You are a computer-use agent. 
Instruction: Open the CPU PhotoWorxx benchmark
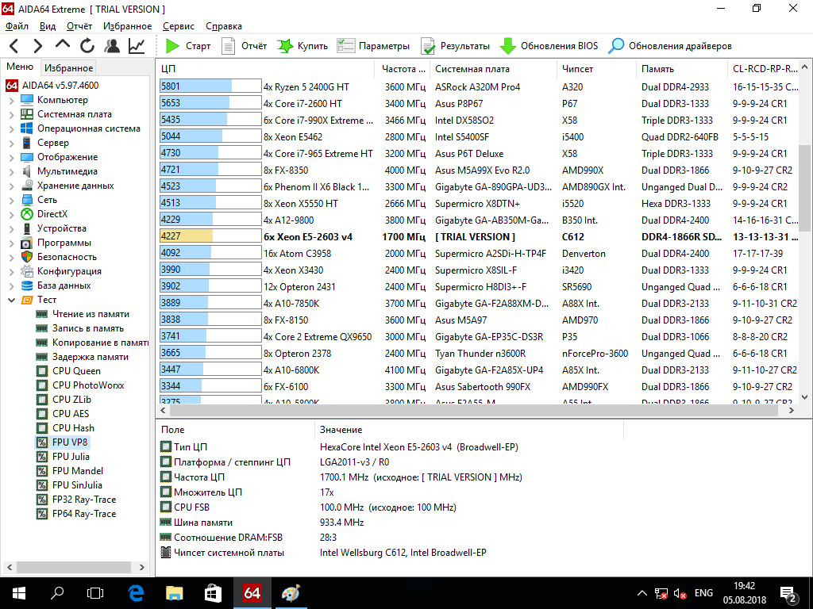coord(88,385)
